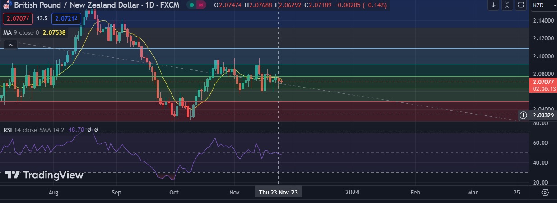557x203 pixels.
Task: Click the Feb label on time axis
Action: (x=415, y=192)
